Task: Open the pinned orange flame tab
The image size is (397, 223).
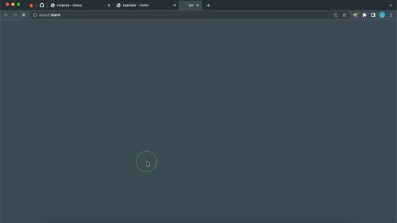Action: (x=31, y=6)
